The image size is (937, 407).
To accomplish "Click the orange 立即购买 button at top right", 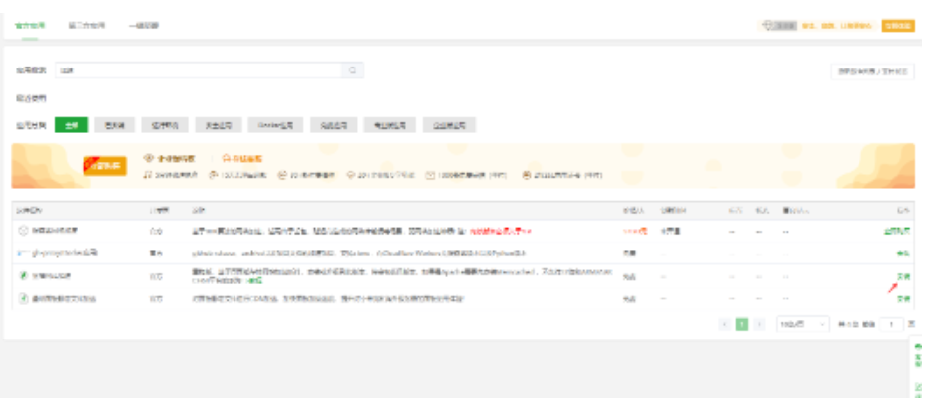I will click(x=898, y=24).
